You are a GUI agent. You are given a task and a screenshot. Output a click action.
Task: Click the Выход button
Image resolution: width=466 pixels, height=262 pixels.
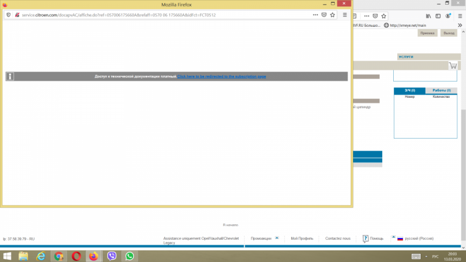(449, 33)
